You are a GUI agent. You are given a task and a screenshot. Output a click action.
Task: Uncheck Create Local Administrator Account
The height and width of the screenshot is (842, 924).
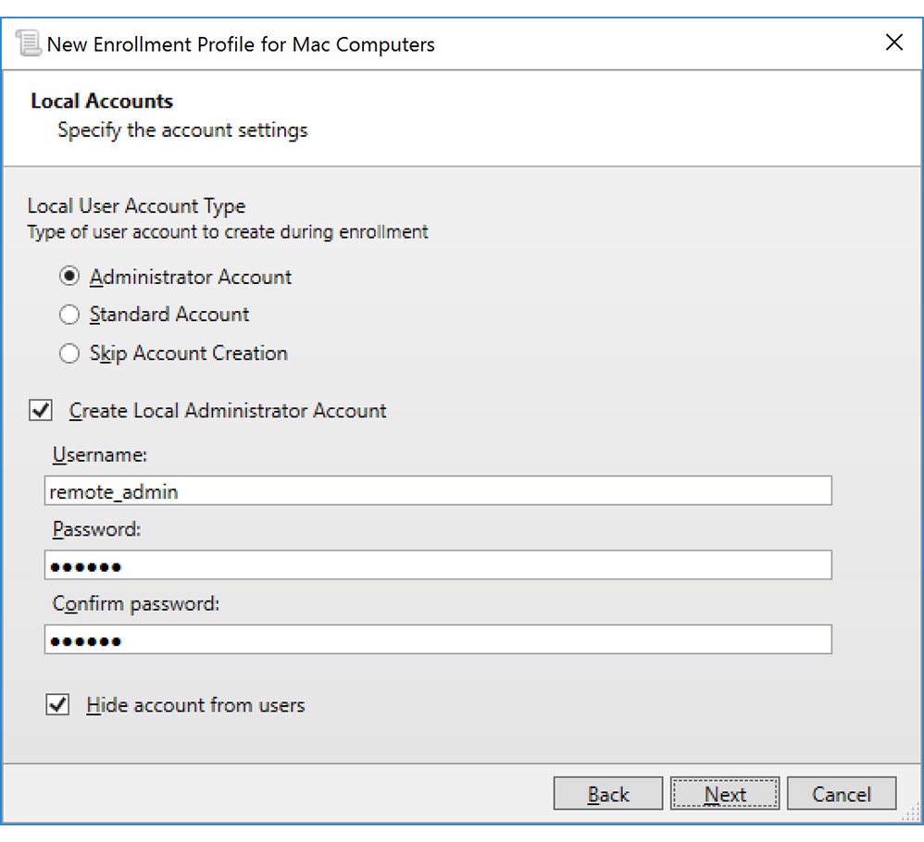point(40,411)
